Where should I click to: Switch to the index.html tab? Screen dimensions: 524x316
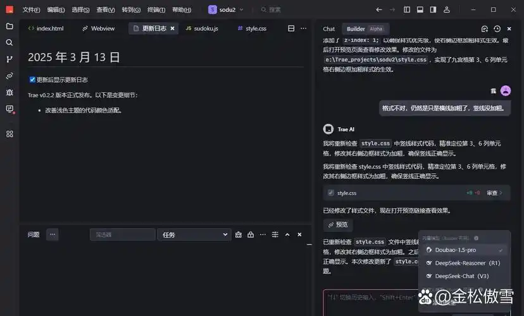pos(46,28)
